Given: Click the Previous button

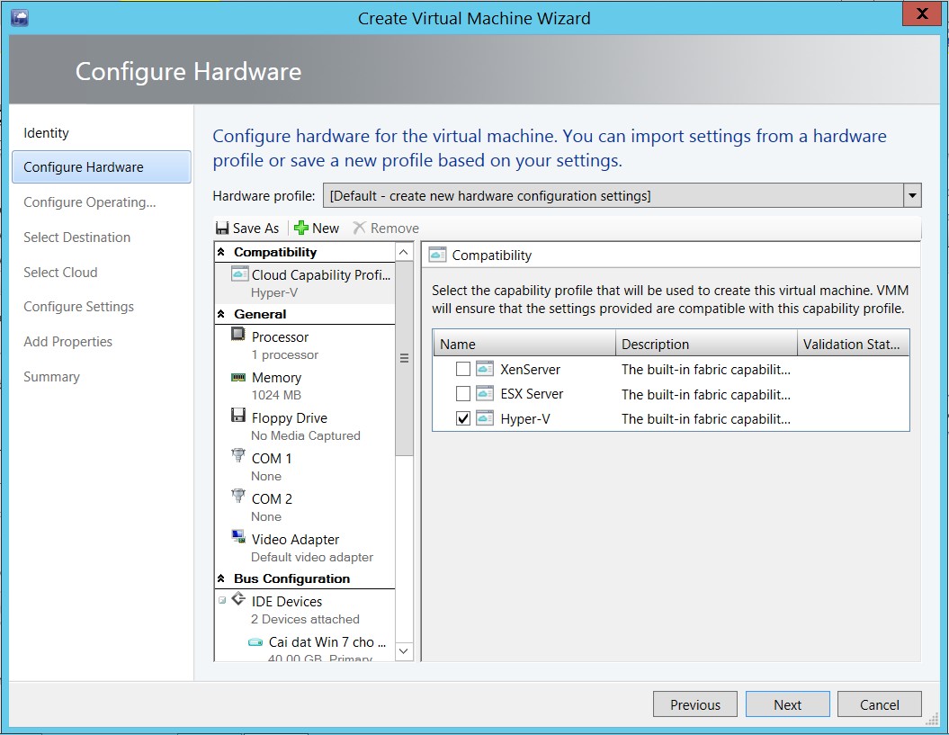Looking at the screenshot, I should (694, 704).
